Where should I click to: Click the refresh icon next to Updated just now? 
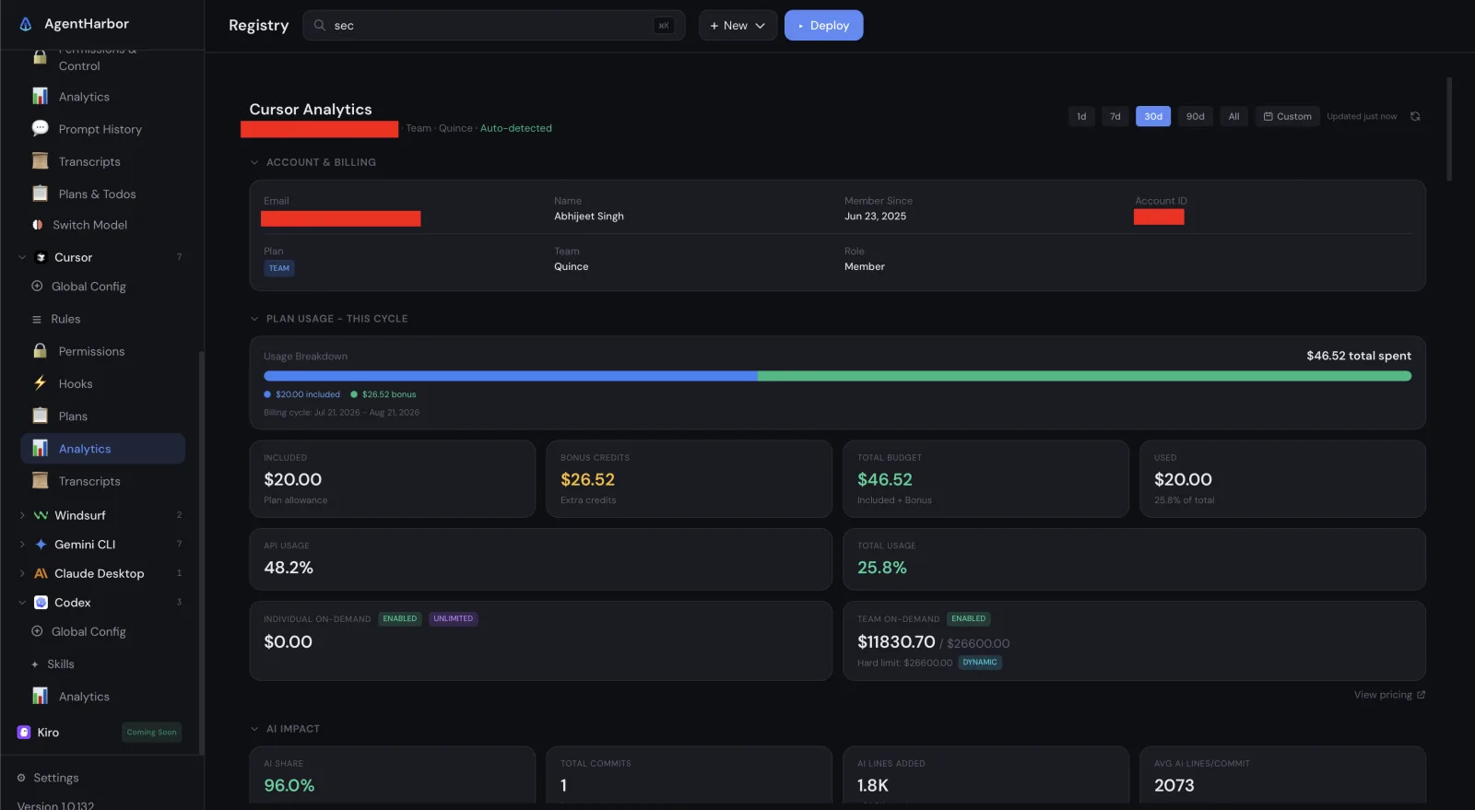pyautogui.click(x=1415, y=116)
